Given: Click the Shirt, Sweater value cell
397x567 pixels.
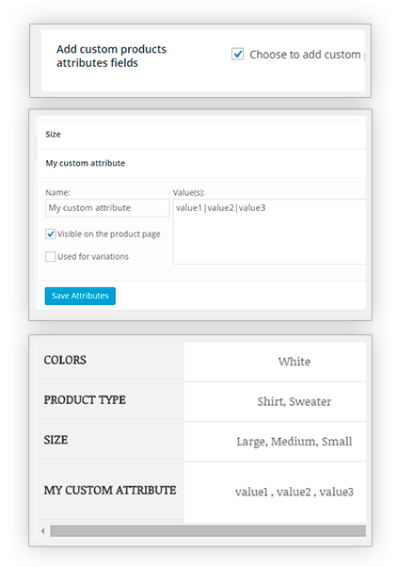Looking at the screenshot, I should coord(275,401).
